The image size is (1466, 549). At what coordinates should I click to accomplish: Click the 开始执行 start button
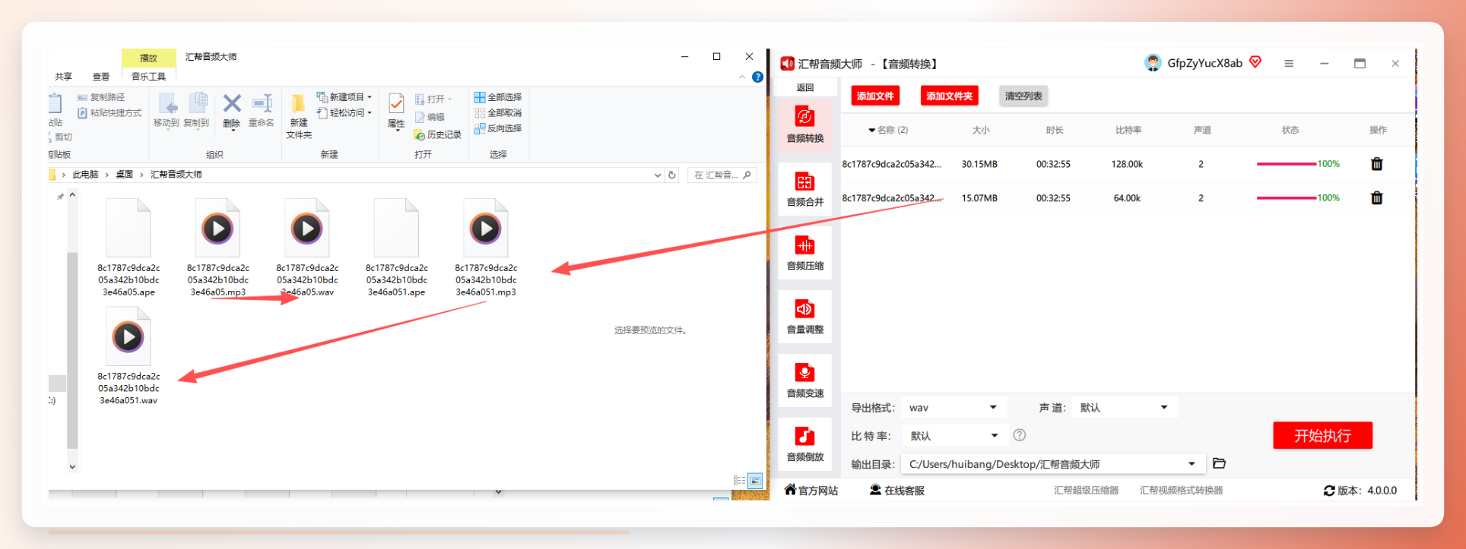[1322, 436]
